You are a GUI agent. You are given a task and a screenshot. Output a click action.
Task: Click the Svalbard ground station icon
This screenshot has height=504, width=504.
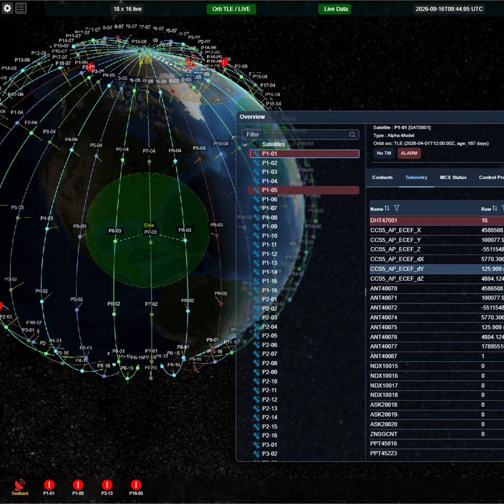tap(19, 487)
